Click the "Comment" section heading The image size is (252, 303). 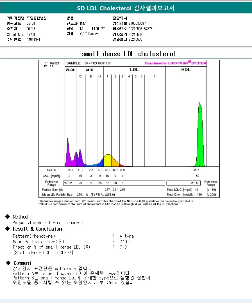(x=22, y=263)
